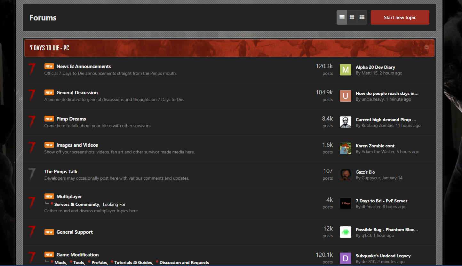Screen dimensions: 462x266
Task: Open q123's profile link
Action: (367, 235)
